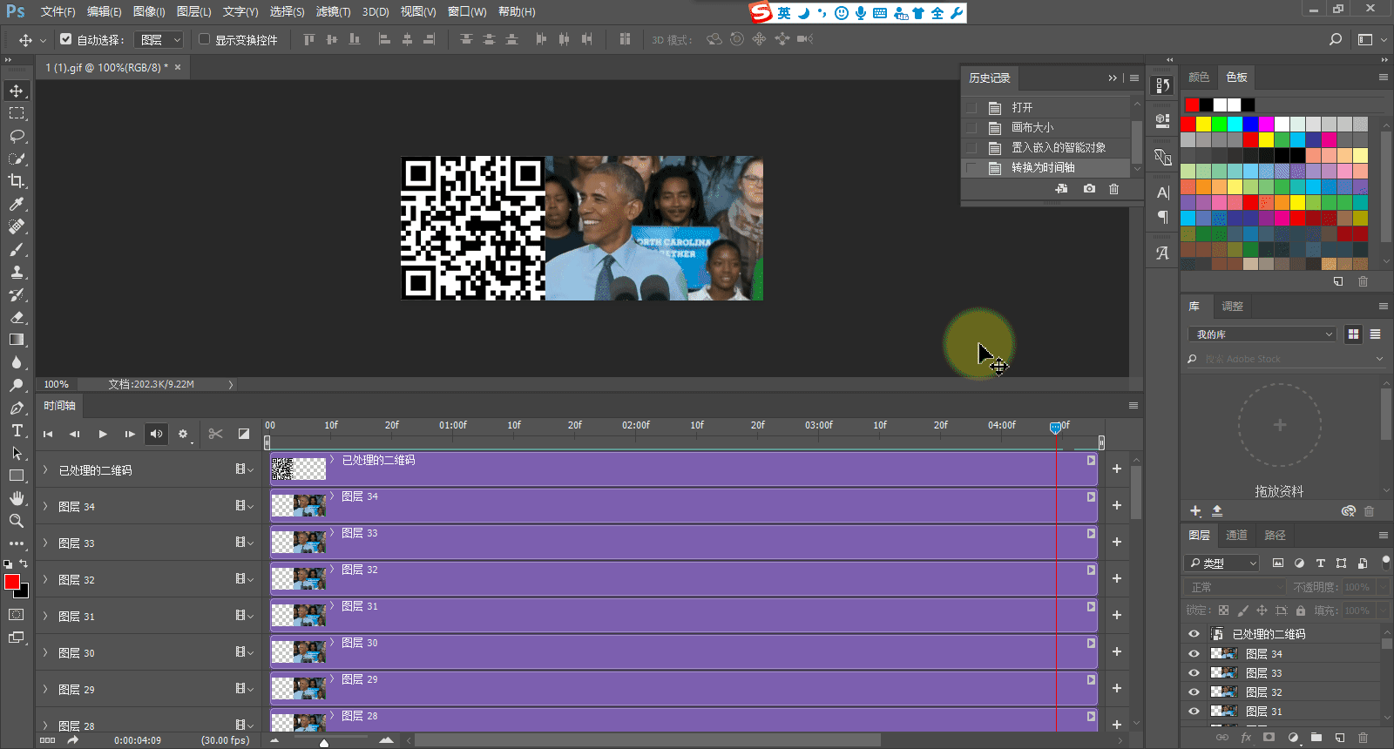Image resolution: width=1394 pixels, height=749 pixels.
Task: Switch to the 通道 channels tab
Action: [1236, 535]
